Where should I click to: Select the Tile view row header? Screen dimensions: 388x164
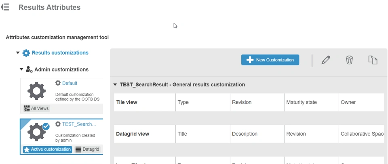(x=127, y=103)
